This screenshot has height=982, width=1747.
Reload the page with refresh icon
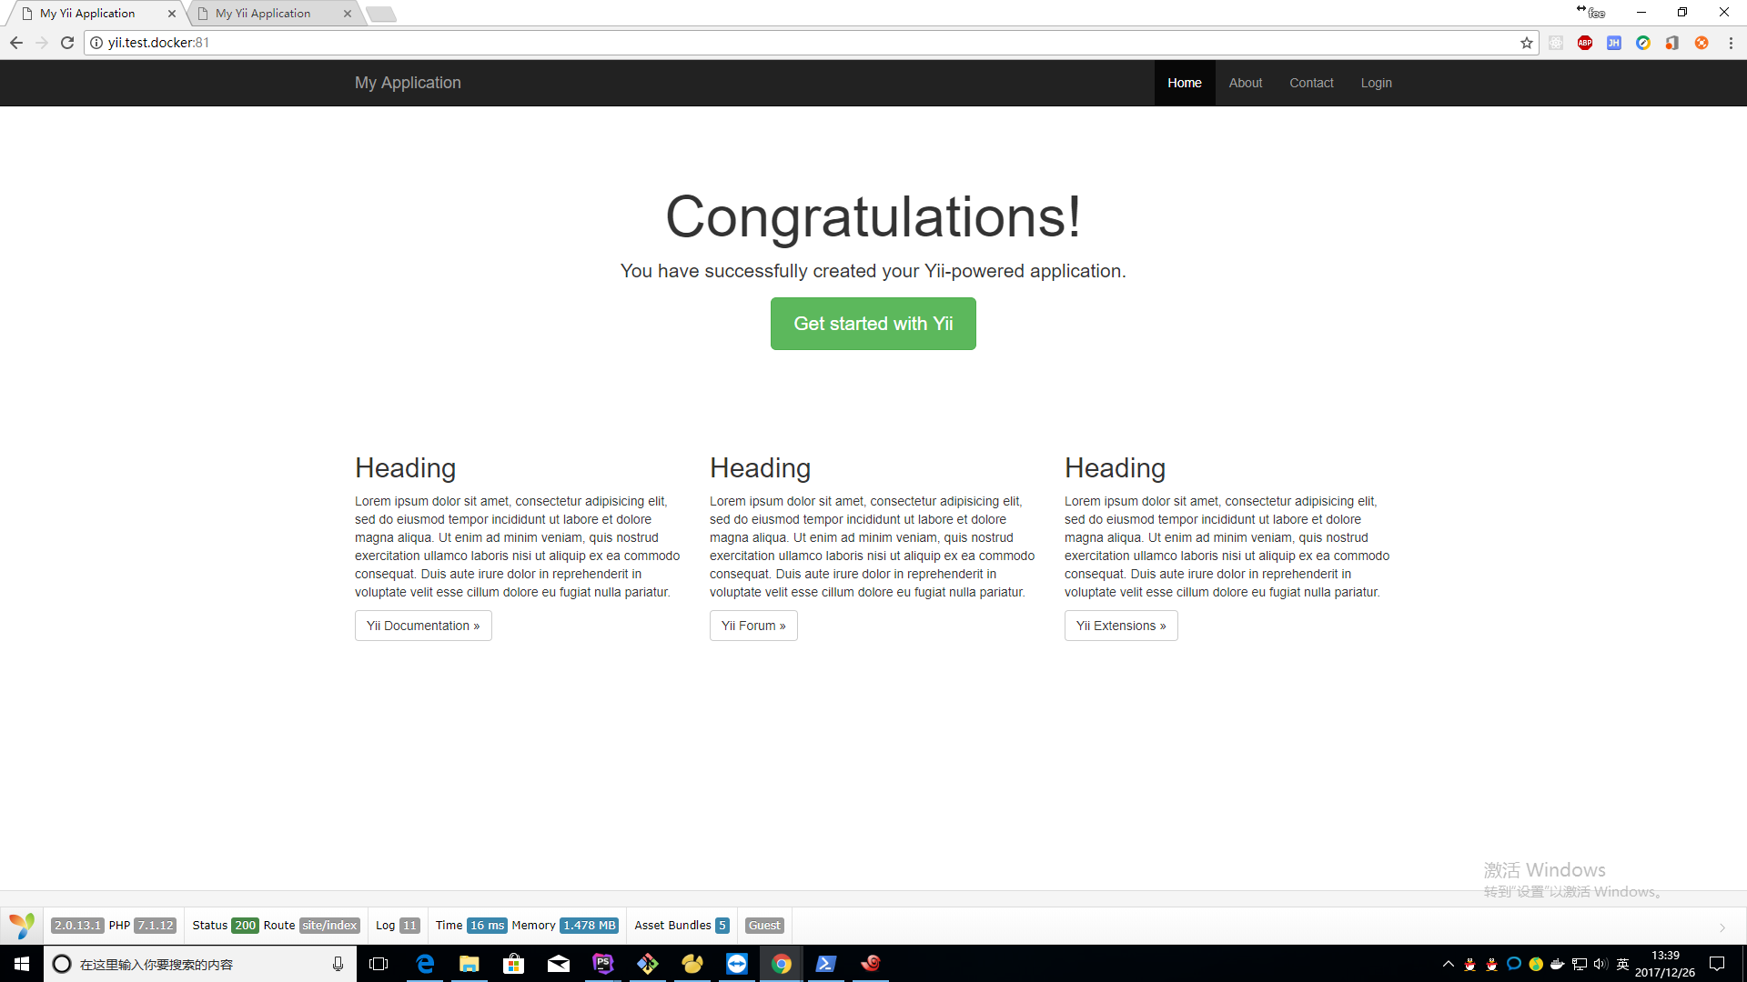click(x=67, y=43)
